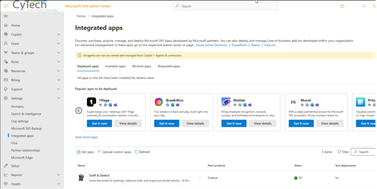Expand the Copilot menu chevron
The width and height of the screenshot is (377, 189).
(x=58, y=34)
